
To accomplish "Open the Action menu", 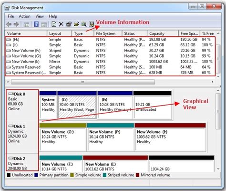I will [x=24, y=16].
